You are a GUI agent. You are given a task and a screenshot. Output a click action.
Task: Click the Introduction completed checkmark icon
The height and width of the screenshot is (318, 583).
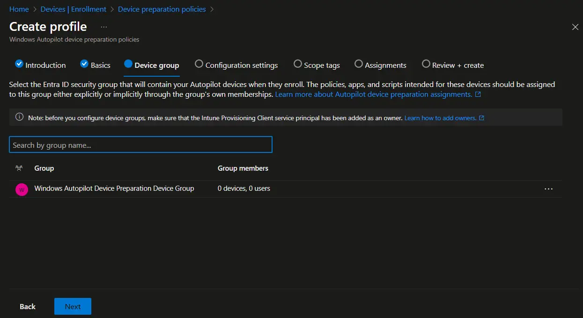point(19,64)
